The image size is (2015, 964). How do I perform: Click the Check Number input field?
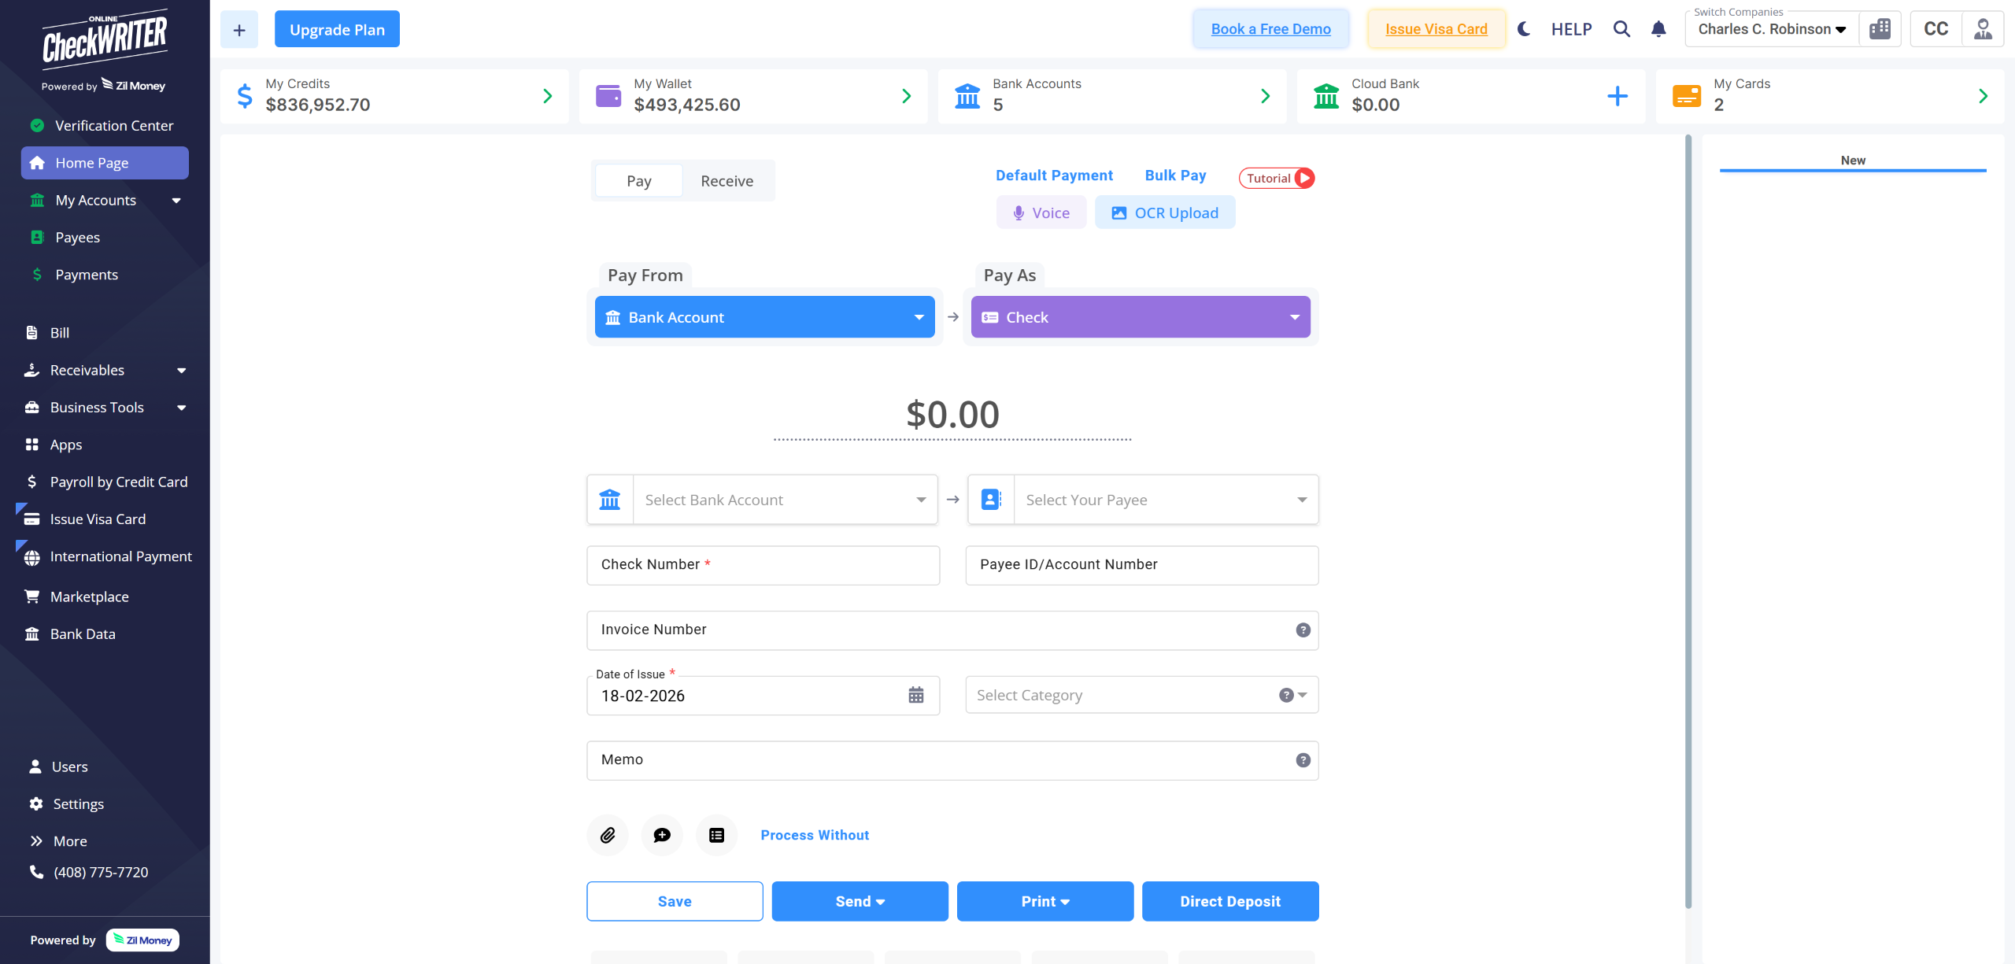[x=763, y=565]
